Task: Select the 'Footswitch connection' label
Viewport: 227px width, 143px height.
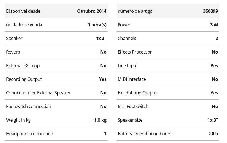Action: click(29, 106)
